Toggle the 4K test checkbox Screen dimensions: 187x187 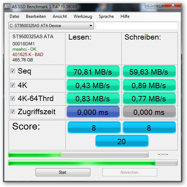[x=12, y=85]
